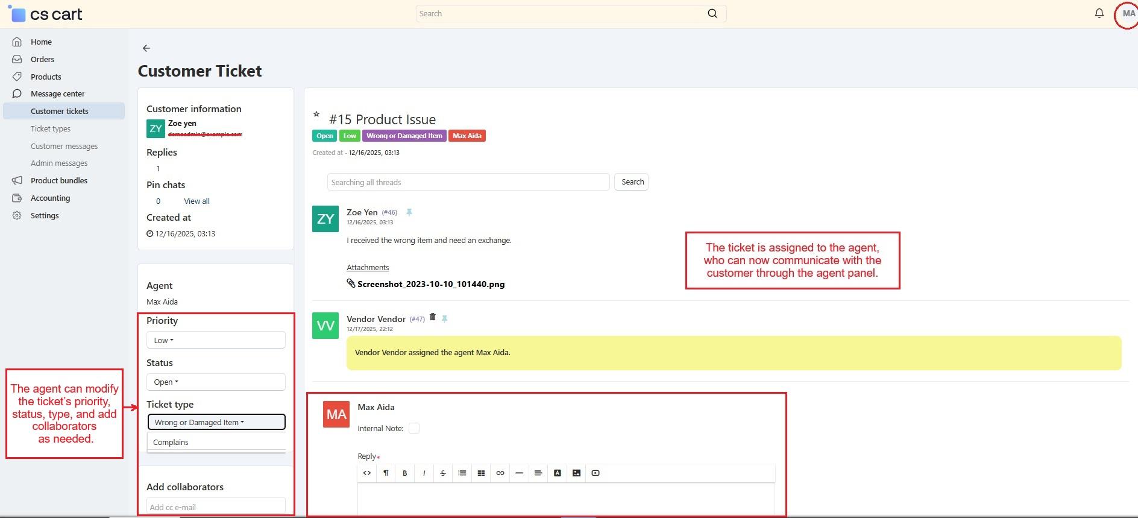Click the Add cc e-mail field
The height and width of the screenshot is (518, 1138).
pyautogui.click(x=216, y=507)
